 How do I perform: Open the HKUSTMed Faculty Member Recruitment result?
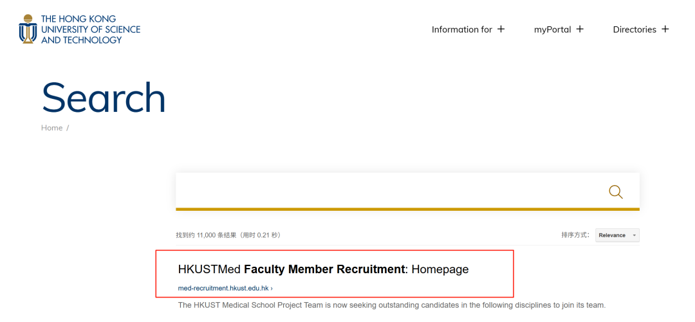(x=323, y=269)
